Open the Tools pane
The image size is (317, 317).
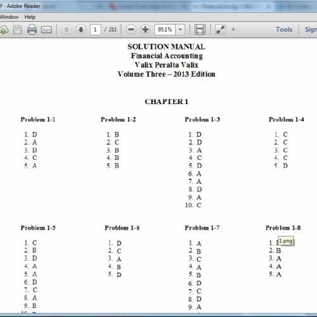click(x=284, y=29)
